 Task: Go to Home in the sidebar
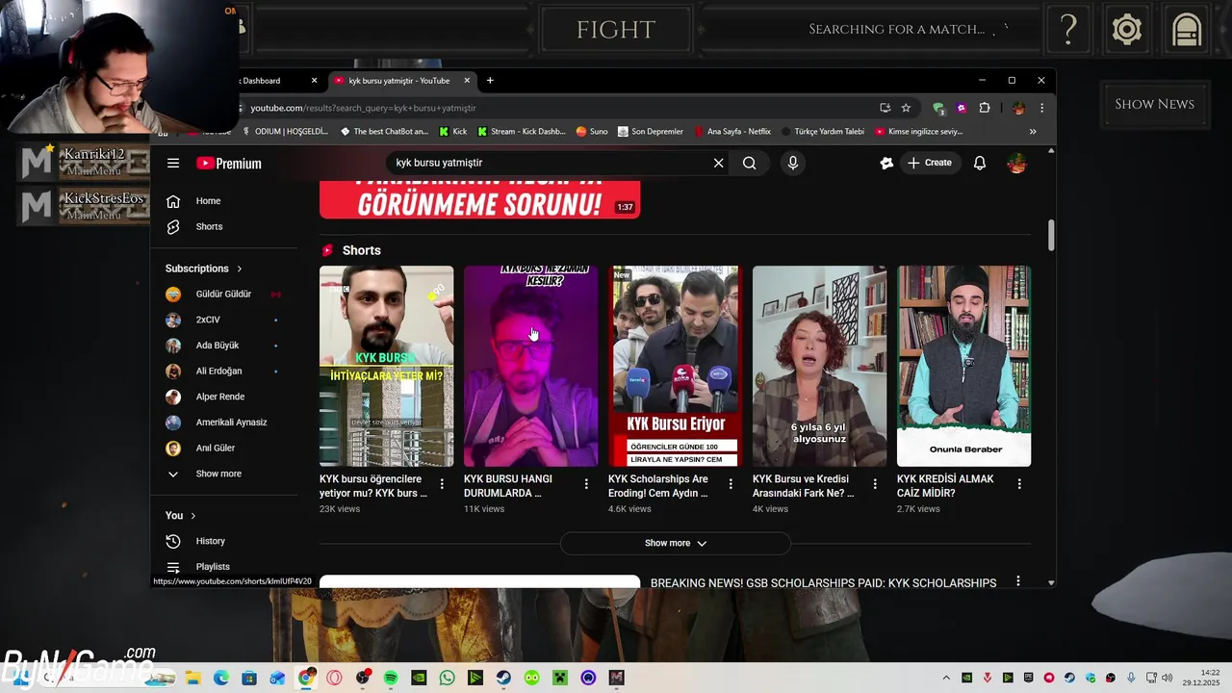[209, 201]
